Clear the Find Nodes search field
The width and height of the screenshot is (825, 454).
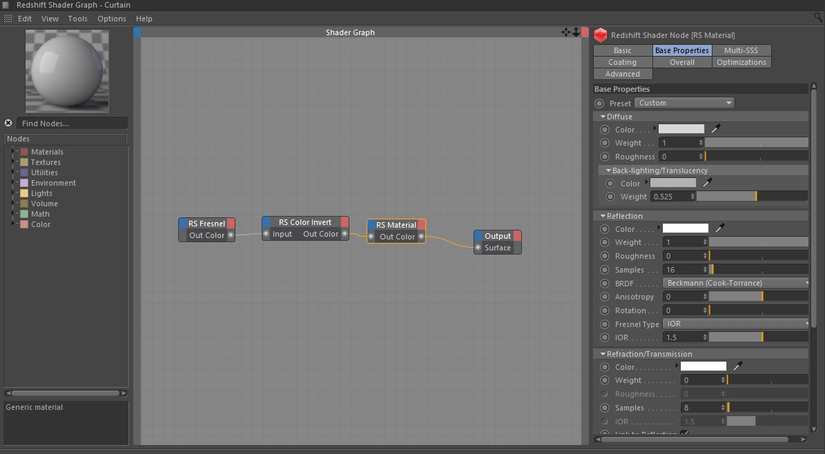tap(8, 123)
